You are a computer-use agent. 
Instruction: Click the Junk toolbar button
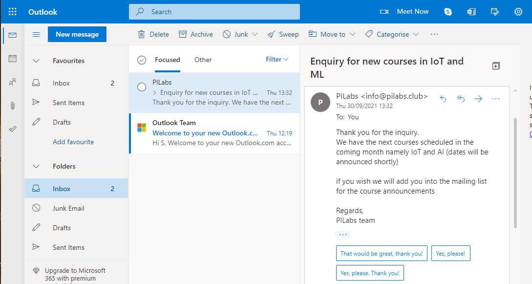(x=235, y=34)
